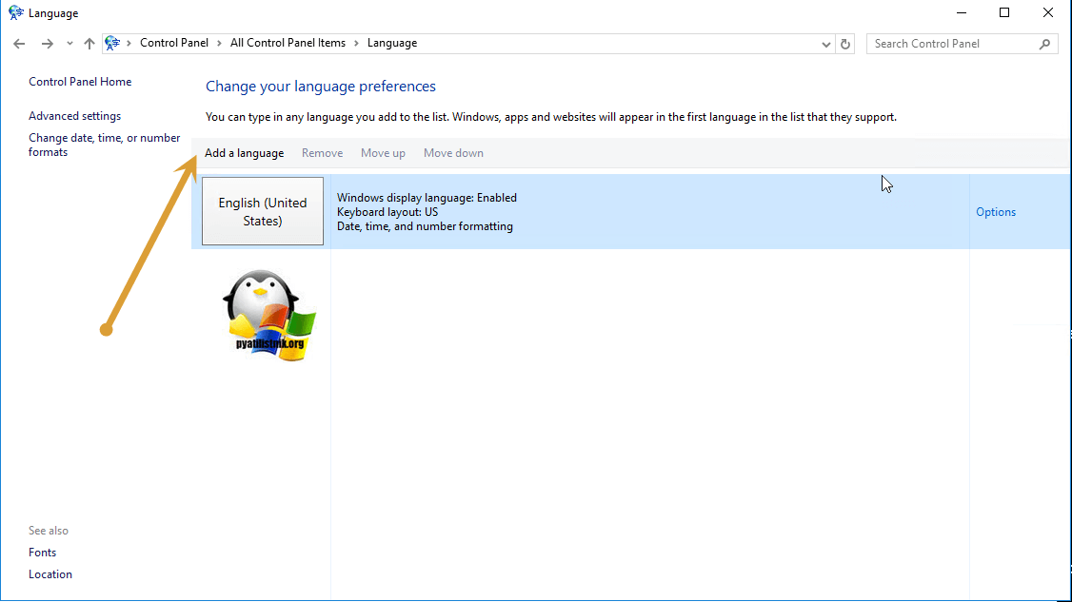Click the Forward navigation arrow
The width and height of the screenshot is (1072, 602).
click(x=47, y=44)
